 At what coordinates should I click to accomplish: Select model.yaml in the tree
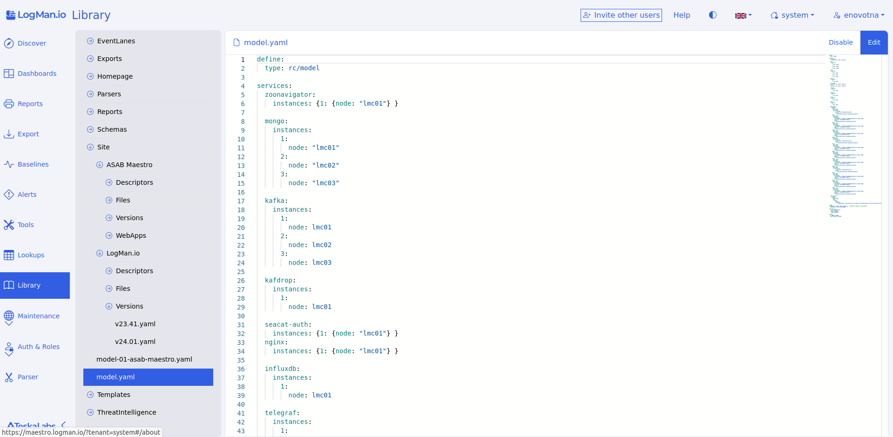(x=148, y=377)
